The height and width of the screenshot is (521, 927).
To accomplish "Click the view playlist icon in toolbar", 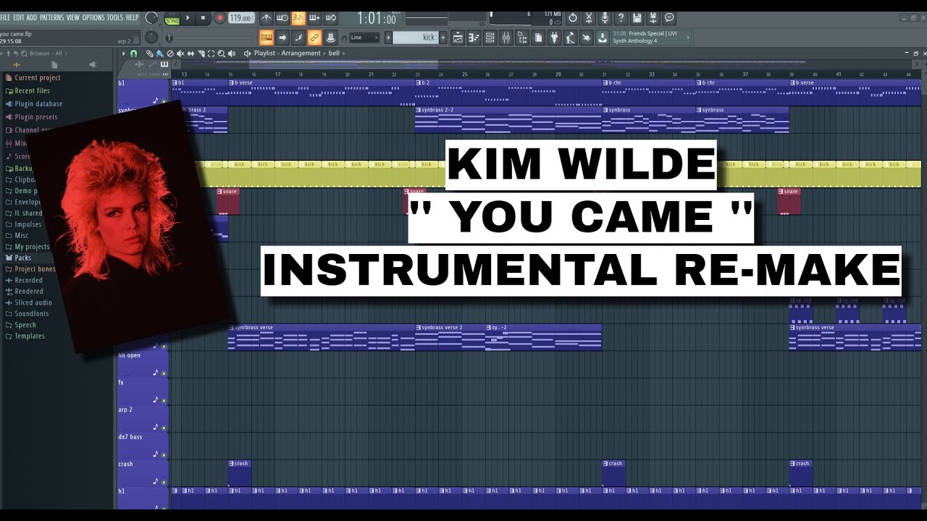I will (458, 38).
